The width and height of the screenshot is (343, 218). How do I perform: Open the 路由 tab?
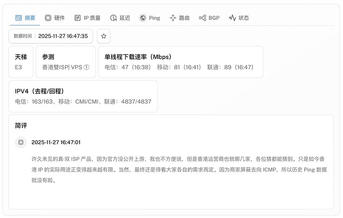coord(179,18)
